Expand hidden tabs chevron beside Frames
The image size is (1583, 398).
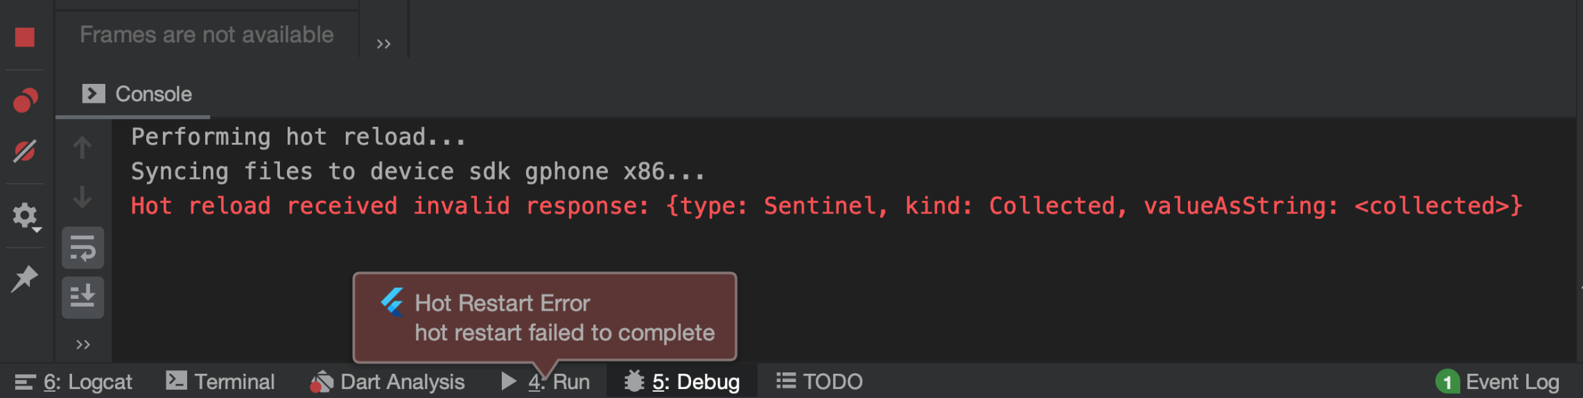coord(384,44)
